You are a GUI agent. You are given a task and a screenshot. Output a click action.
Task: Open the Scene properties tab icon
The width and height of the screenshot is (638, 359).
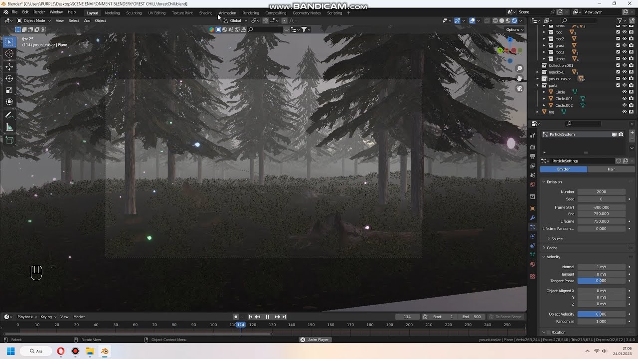click(532, 175)
